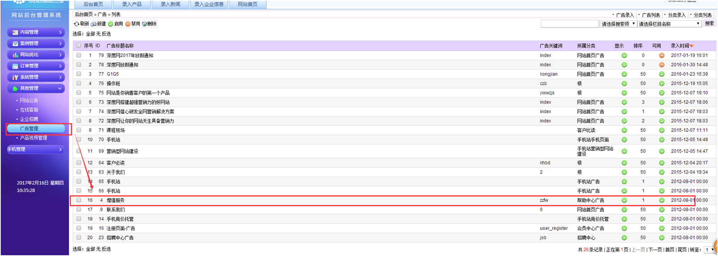Click the green enable (启用) icon
Screen dimensions: 718x256
pyautogui.click(x=111, y=24)
